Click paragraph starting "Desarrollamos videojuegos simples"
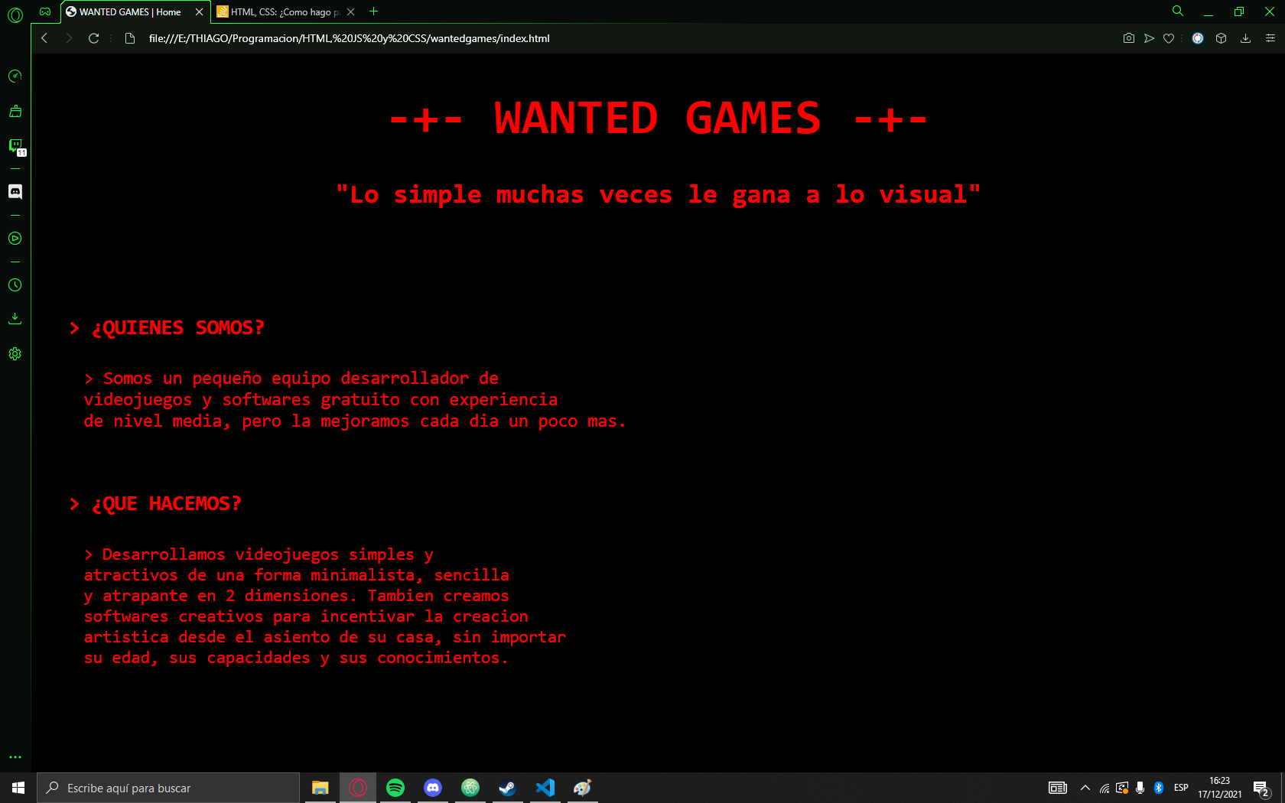This screenshot has height=803, width=1285. pos(325,606)
